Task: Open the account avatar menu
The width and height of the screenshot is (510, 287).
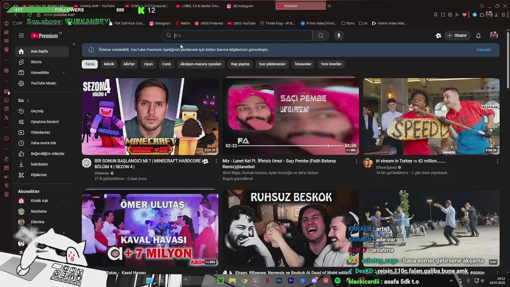Action: point(494,35)
